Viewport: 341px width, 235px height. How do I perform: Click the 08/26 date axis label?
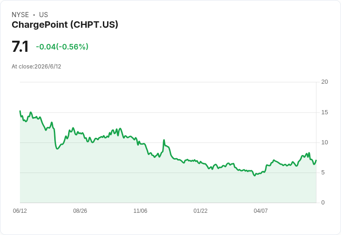click(80, 210)
